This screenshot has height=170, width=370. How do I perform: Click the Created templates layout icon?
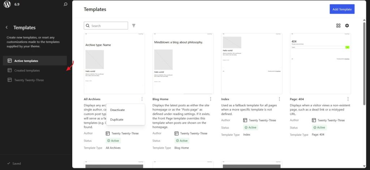pos(10,70)
